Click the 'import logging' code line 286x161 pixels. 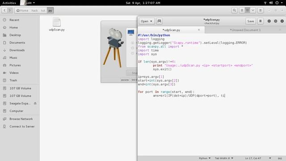tap(151, 39)
